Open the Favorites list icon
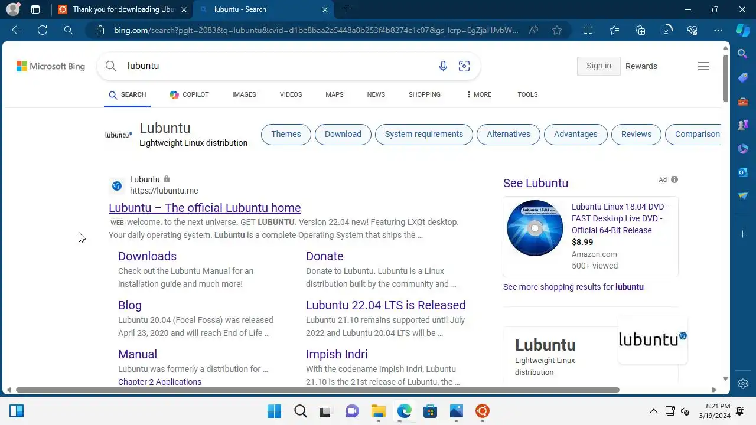This screenshot has width=756, height=425. tap(614, 30)
